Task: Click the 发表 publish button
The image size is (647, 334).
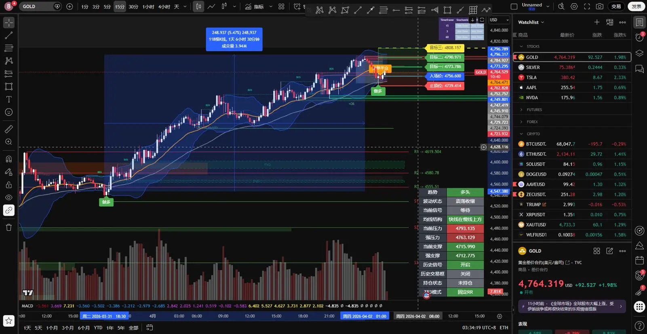Action: click(x=636, y=6)
